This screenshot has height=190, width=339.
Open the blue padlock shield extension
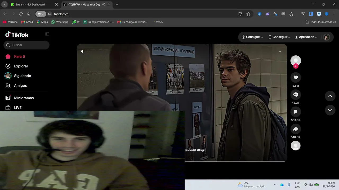[x=260, y=14]
